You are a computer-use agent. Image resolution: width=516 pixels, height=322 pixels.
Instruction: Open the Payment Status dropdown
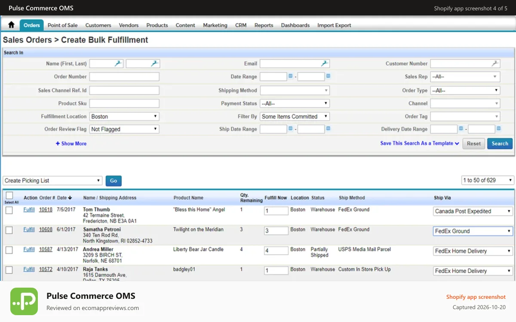pyautogui.click(x=295, y=103)
